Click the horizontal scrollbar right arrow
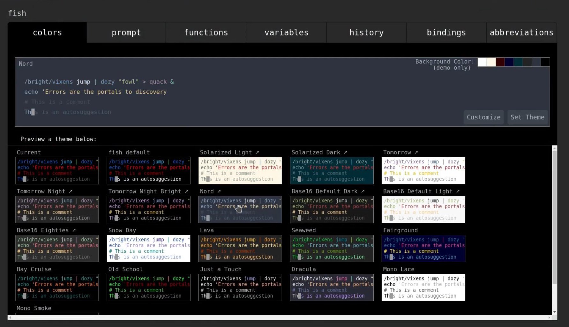This screenshot has height=327, width=569. click(549, 317)
